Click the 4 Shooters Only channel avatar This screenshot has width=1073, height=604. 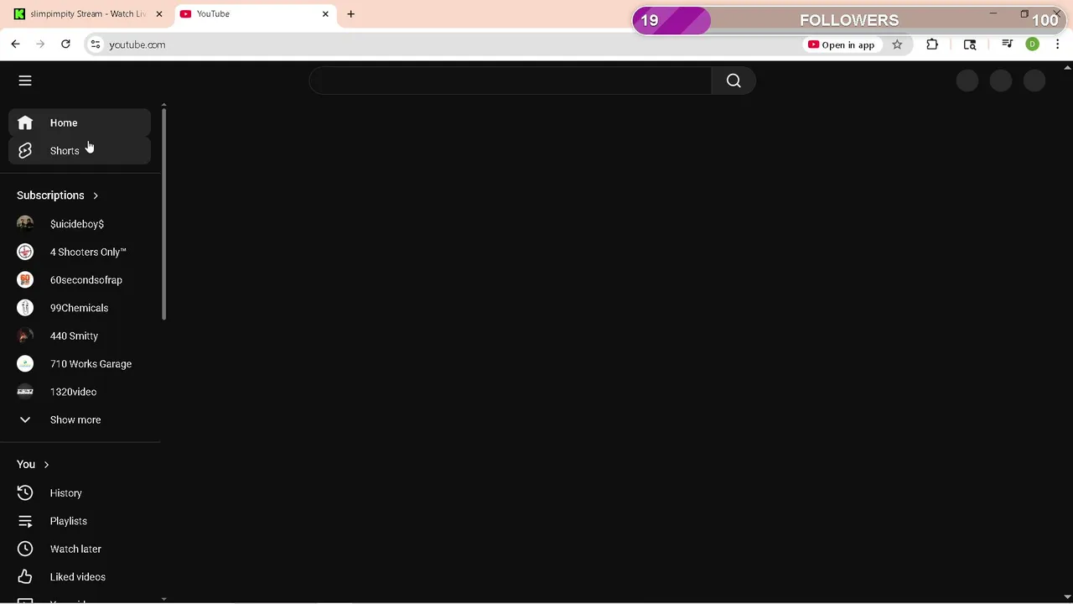point(25,252)
